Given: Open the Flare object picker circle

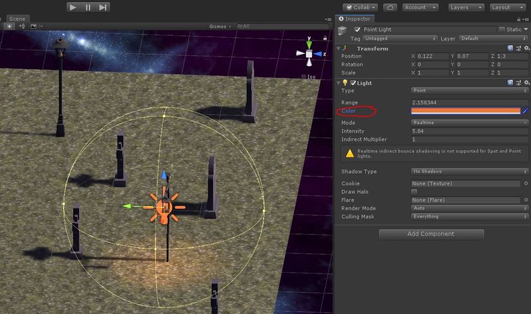Looking at the screenshot, I should pos(526,200).
